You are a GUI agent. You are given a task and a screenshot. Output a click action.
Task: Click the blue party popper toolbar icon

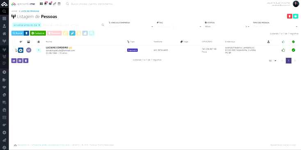[x=72, y=33]
